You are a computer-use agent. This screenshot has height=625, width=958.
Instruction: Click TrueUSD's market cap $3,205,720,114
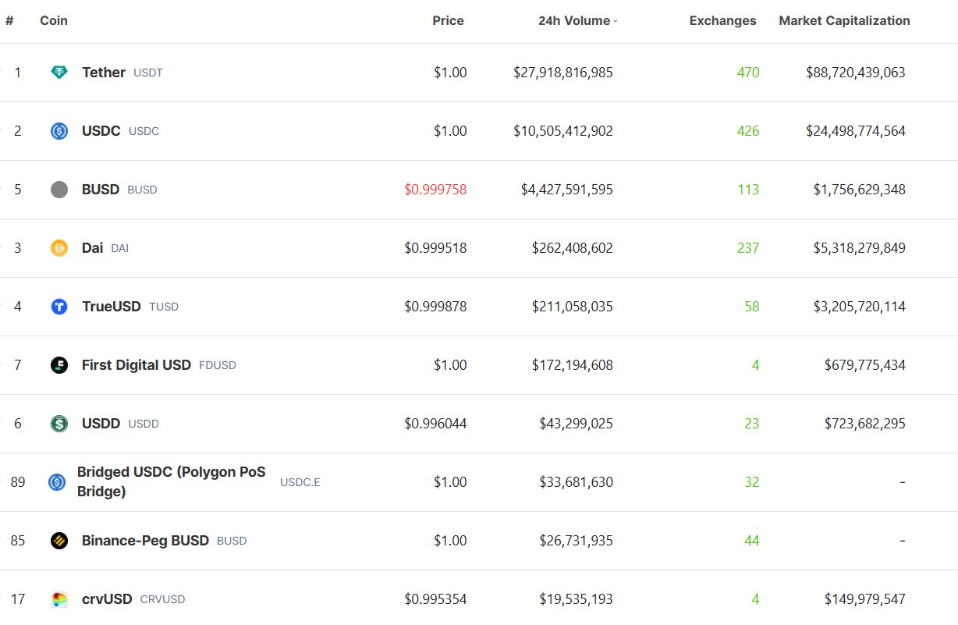tap(860, 307)
